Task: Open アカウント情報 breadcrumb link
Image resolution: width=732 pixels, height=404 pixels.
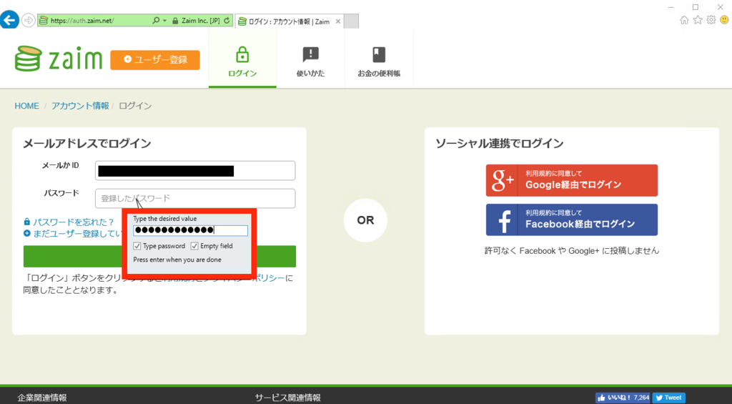Action: pyautogui.click(x=80, y=106)
